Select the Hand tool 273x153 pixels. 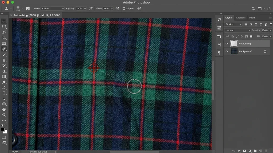point(4,109)
